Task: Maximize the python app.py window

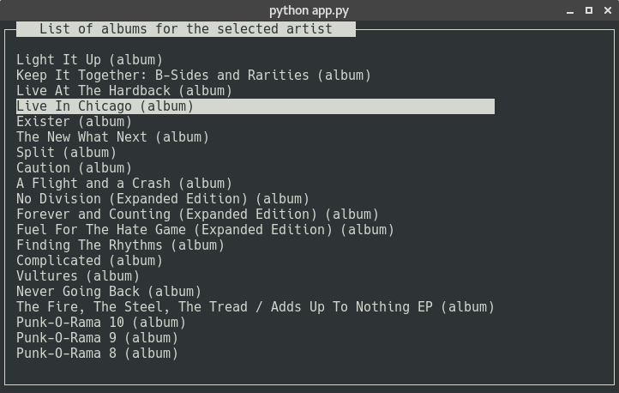Action: [589, 10]
